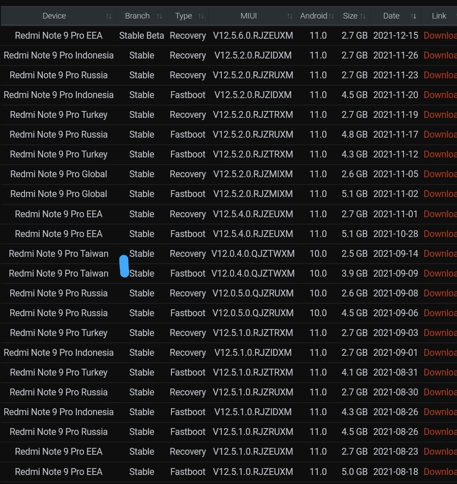Click the Android column sort arrows
This screenshot has height=484, width=457.
pyautogui.click(x=331, y=16)
